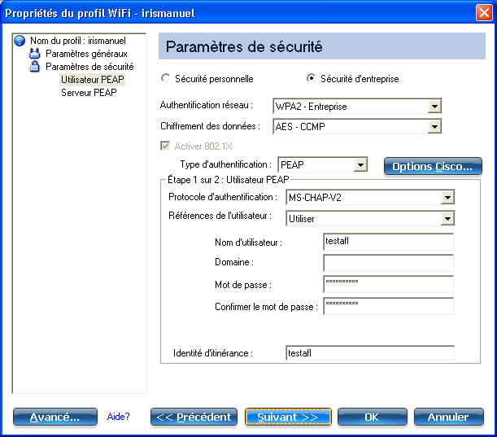The width and height of the screenshot is (497, 437).
Task: Click the Confirmer le mot de passe field
Action: click(x=388, y=306)
